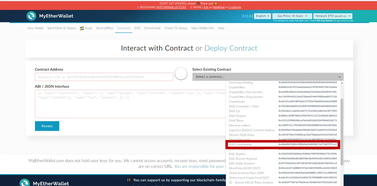
Task: Open the English language dropdown
Action: point(262,16)
